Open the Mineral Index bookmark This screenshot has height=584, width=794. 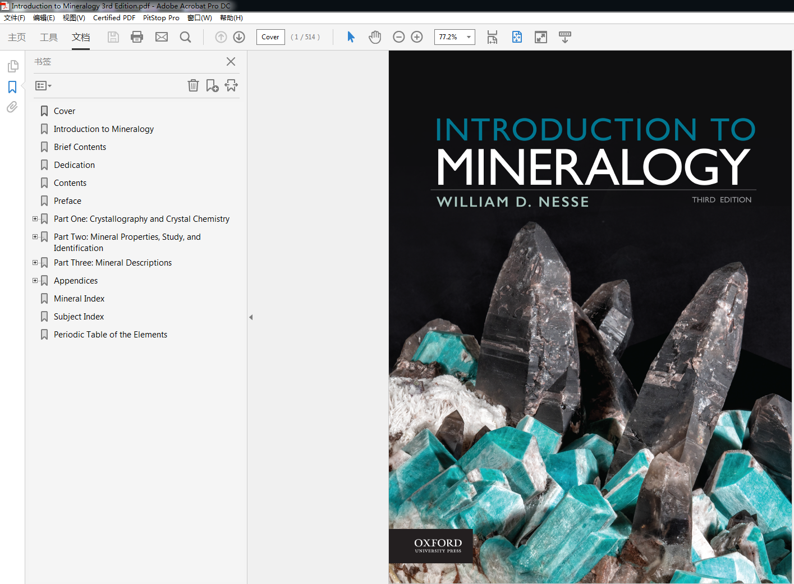[x=79, y=299]
